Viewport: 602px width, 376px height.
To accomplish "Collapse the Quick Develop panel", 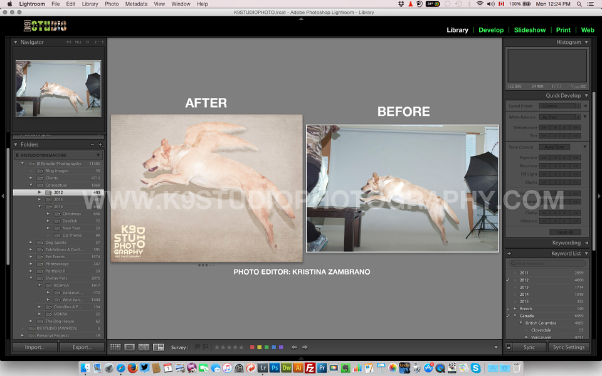I will click(586, 95).
